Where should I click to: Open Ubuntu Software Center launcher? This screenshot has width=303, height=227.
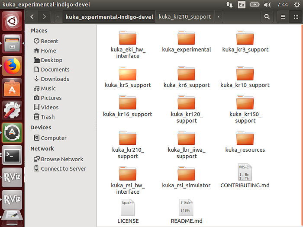click(12, 88)
